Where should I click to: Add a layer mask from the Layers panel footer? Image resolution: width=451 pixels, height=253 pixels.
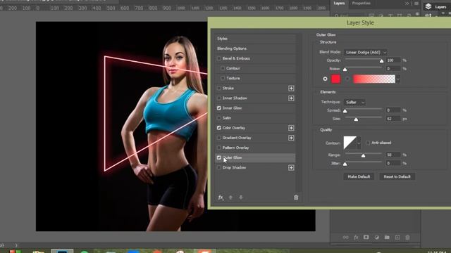pyautogui.click(x=366, y=238)
